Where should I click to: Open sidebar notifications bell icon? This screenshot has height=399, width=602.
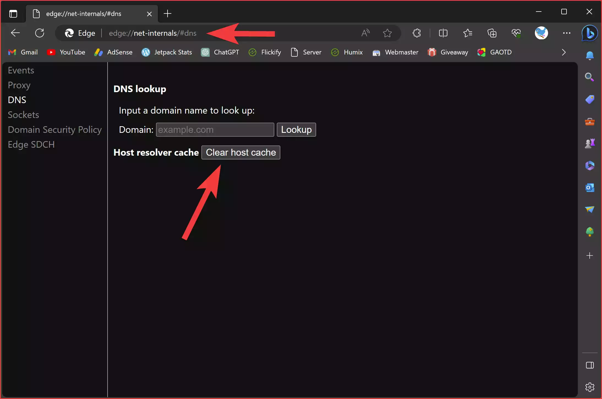[x=590, y=56]
